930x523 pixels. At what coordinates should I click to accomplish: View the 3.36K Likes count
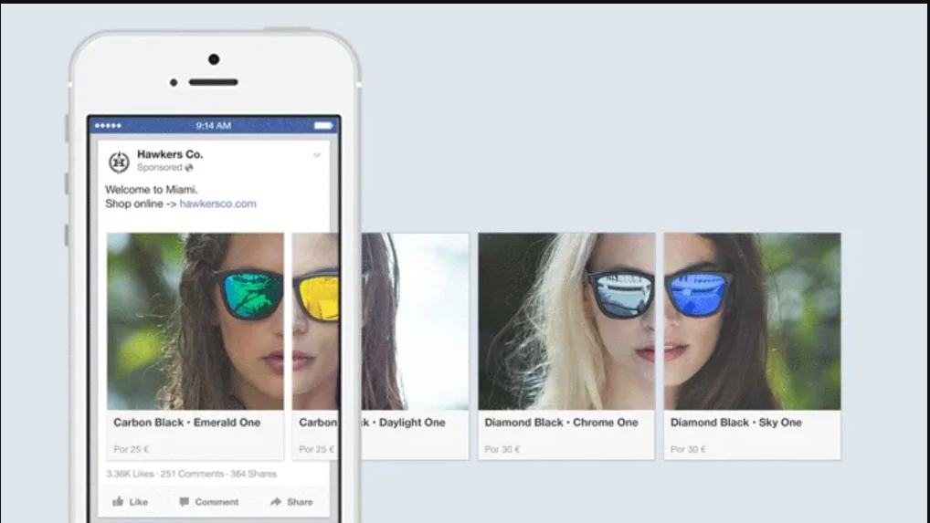coord(130,474)
